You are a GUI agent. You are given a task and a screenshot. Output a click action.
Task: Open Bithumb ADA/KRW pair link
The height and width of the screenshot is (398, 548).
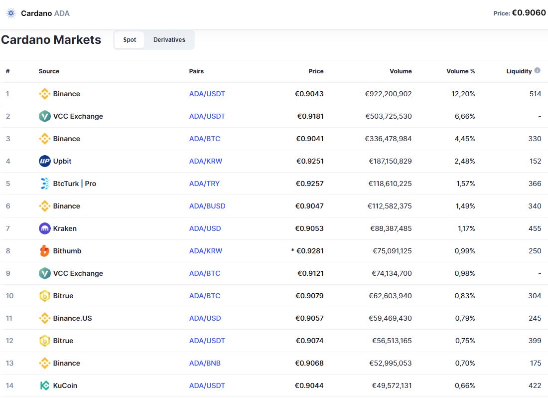tap(205, 251)
